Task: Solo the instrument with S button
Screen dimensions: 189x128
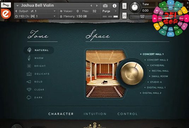Action: 124,6
